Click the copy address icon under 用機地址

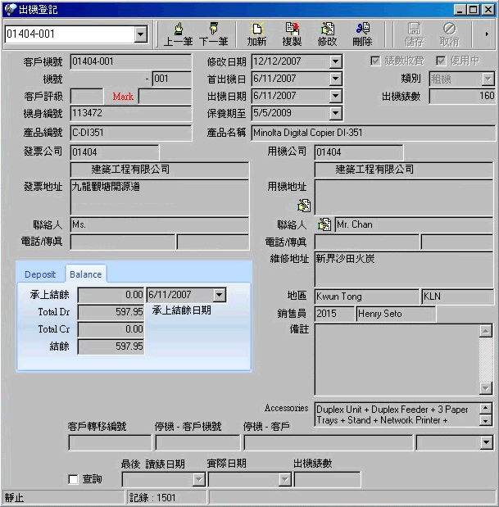(x=304, y=206)
